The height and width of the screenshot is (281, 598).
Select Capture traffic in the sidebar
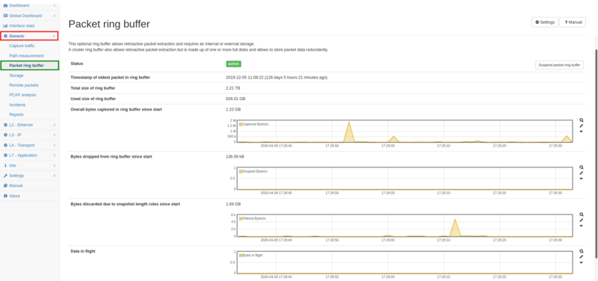22,46
